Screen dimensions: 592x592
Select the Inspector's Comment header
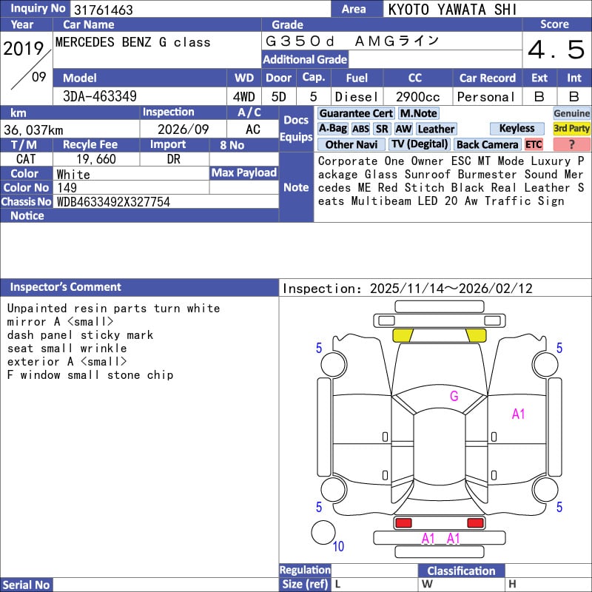point(66,287)
